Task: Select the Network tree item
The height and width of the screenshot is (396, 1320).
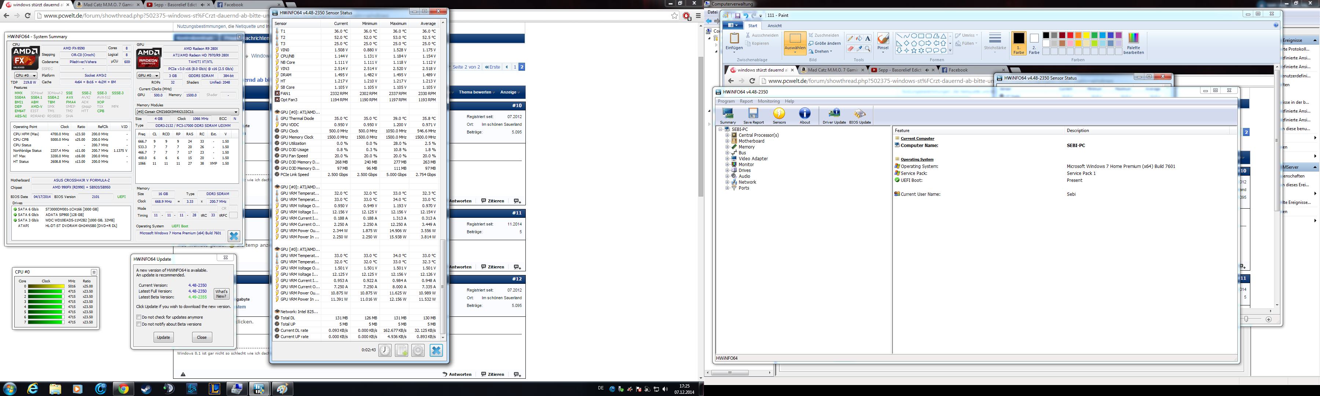Action: [x=747, y=182]
